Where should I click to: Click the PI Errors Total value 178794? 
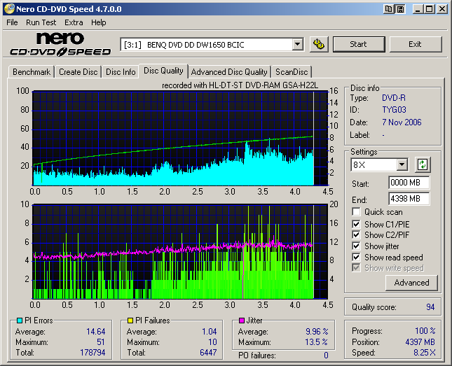coord(93,353)
